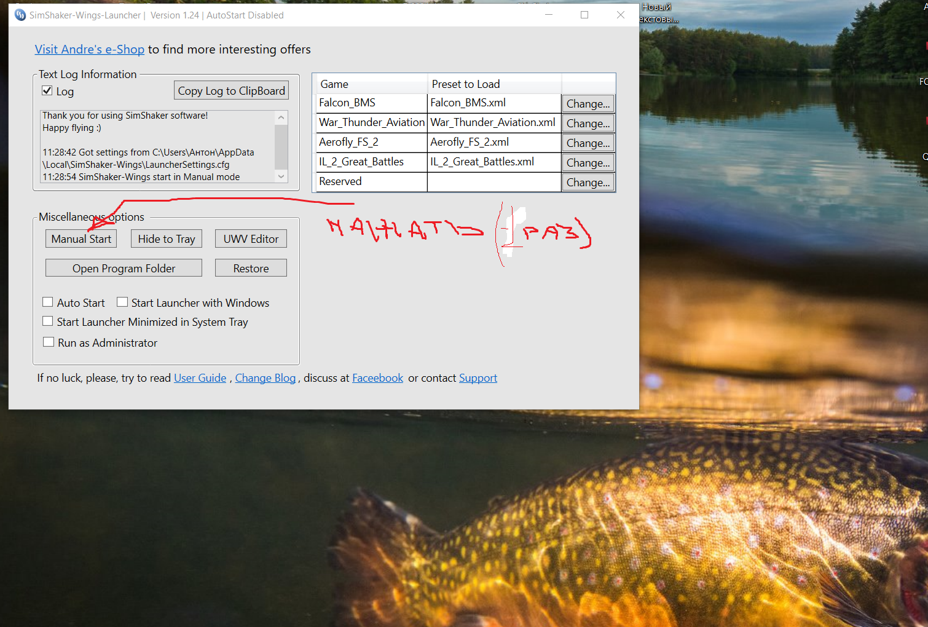This screenshot has width=928, height=627.
Task: Click Hide to Tray button
Action: pos(166,239)
